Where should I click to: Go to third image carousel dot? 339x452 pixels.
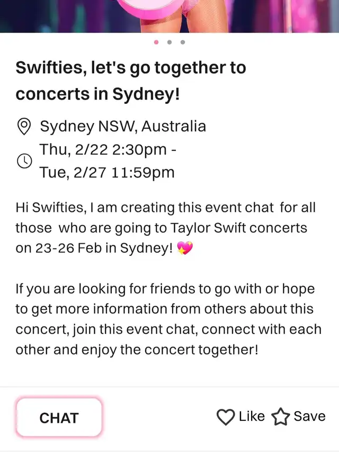[x=182, y=42]
